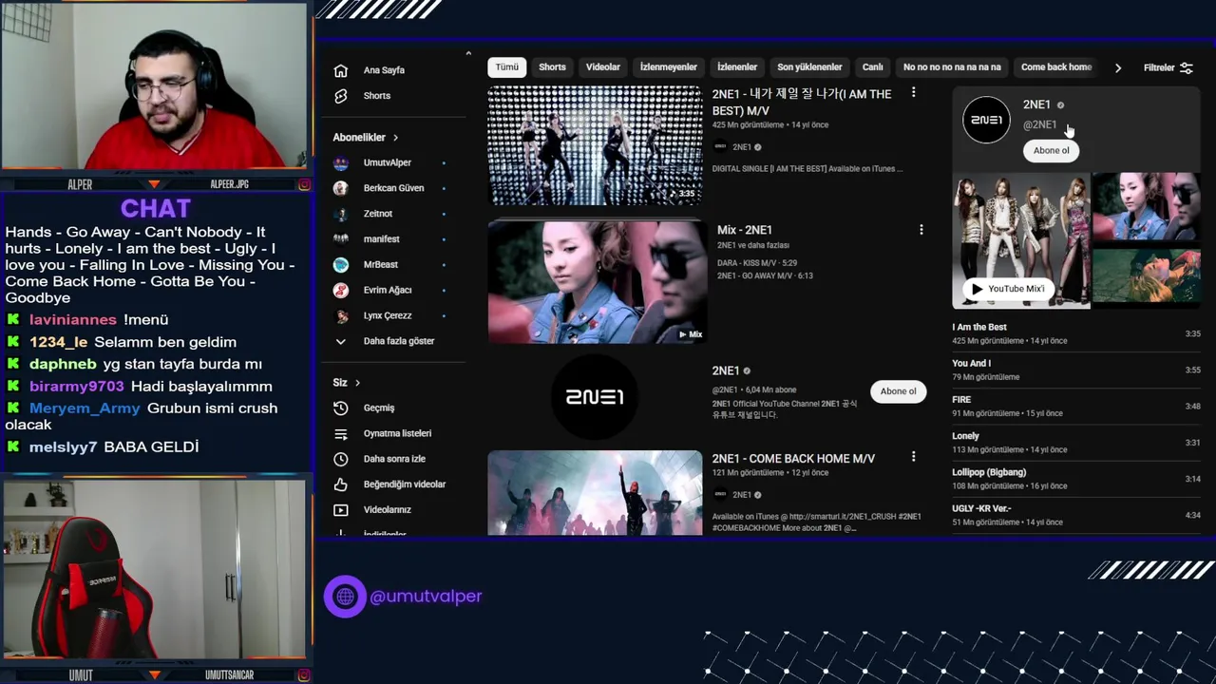The width and height of the screenshot is (1216, 684).
Task: Open the Oynatma listeleri playlists icon
Action: point(341,433)
